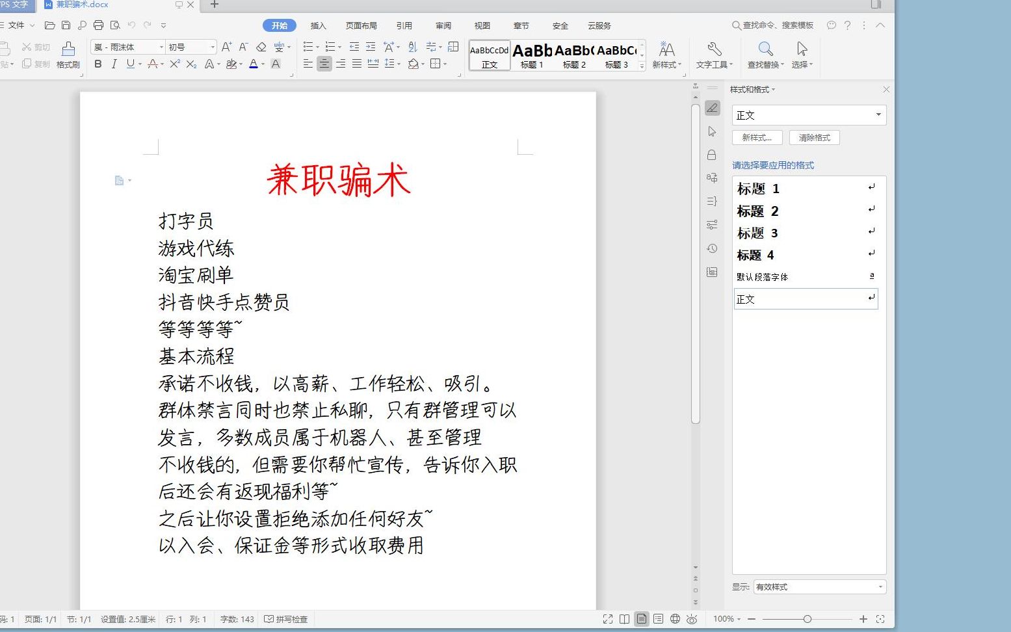Viewport: 1011px width, 632px height.
Task: Apply distributed alignment
Action: [x=373, y=64]
